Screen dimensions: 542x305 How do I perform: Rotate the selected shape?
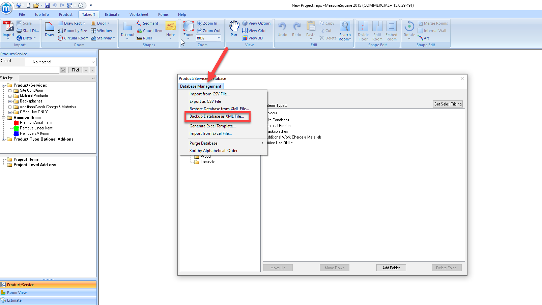[x=409, y=30]
